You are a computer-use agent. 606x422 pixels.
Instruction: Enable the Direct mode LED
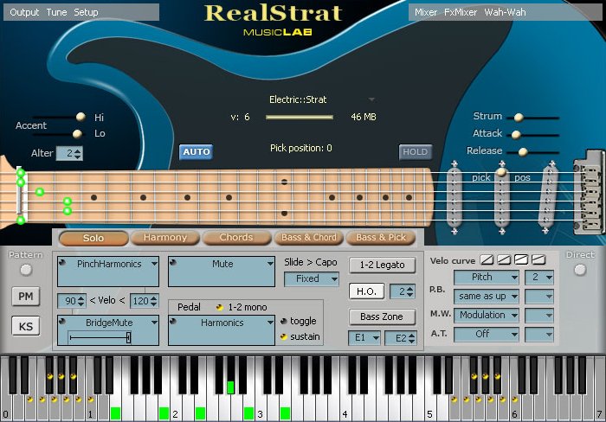pos(580,270)
